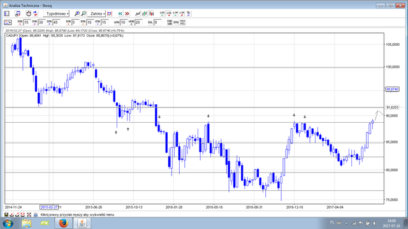Screen dimensions: 408x229
Task: Go forward with red double-right arrows
Action: [x=127, y=13]
